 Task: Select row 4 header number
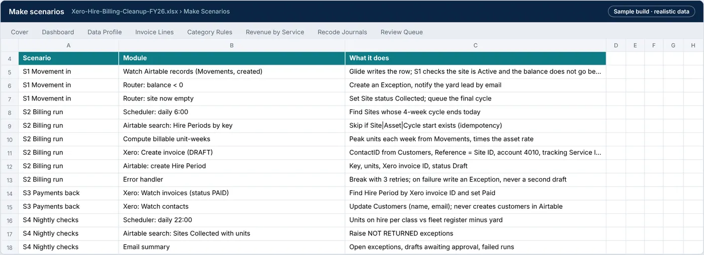[x=10, y=58]
